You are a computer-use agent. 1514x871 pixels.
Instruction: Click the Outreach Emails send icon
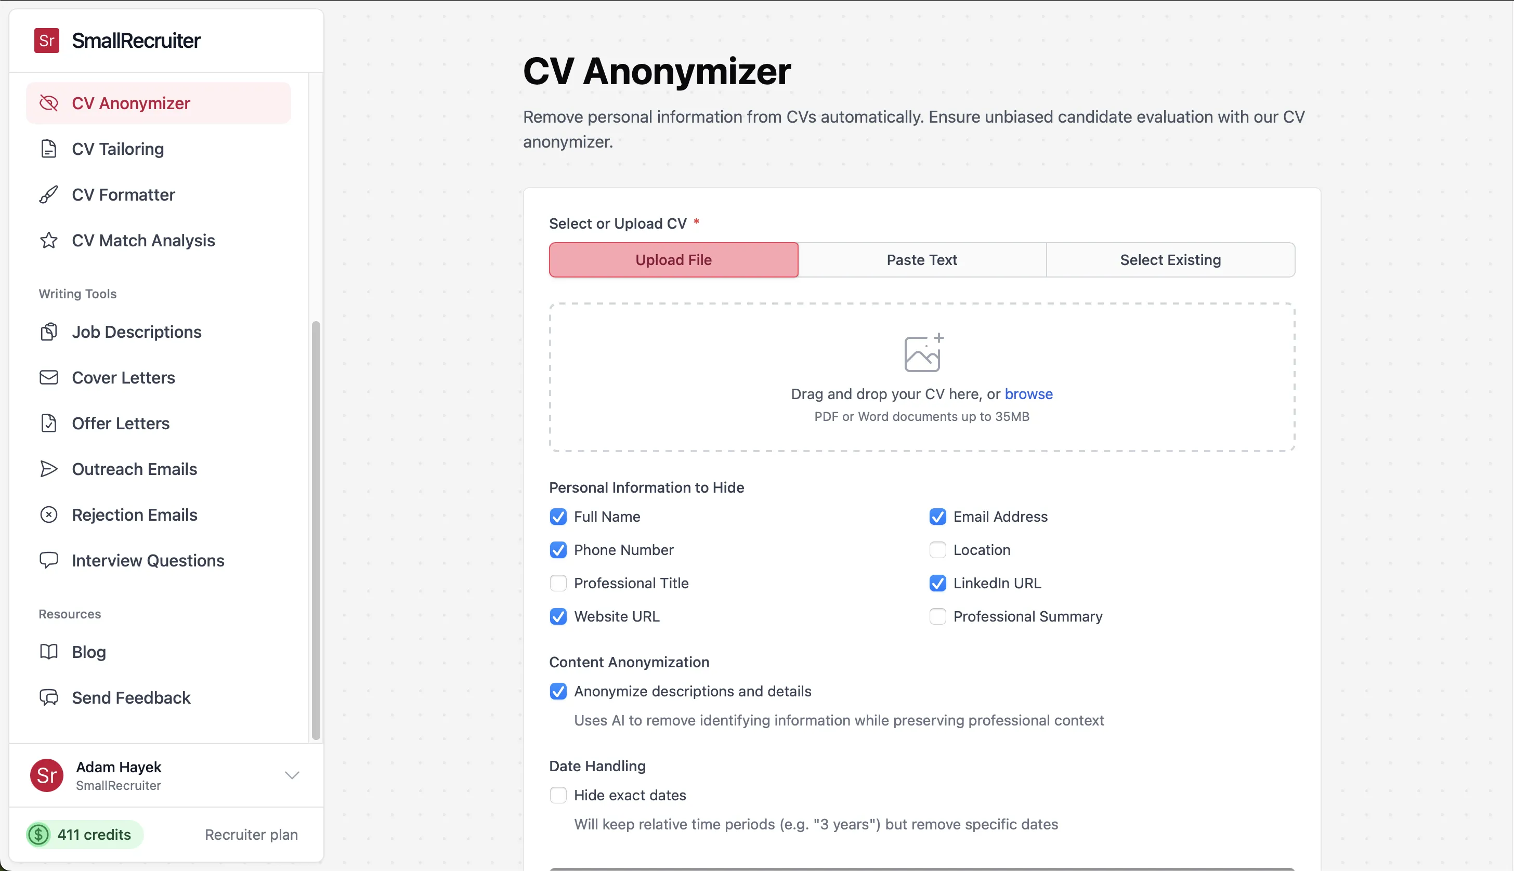[48, 469]
